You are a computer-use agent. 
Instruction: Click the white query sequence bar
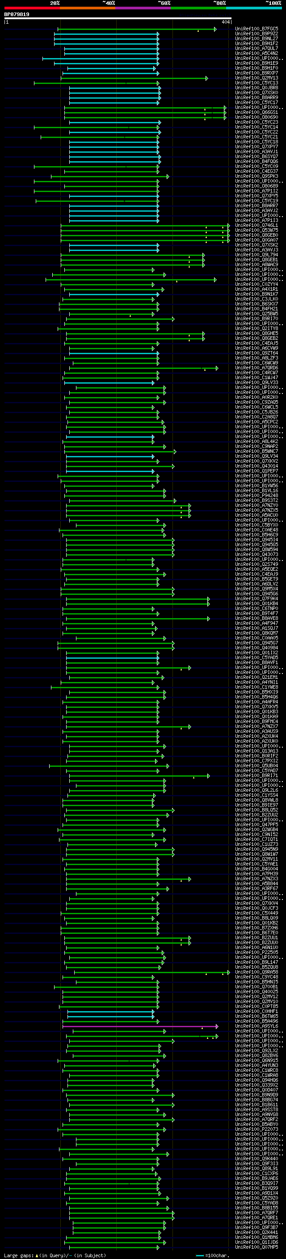pyautogui.click(x=118, y=18)
